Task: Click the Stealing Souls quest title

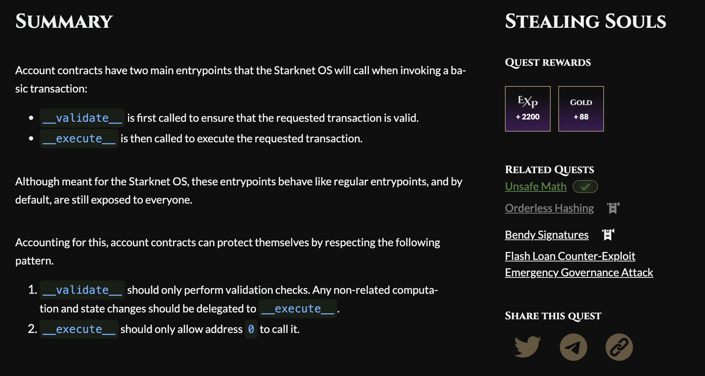Action: pos(585,21)
